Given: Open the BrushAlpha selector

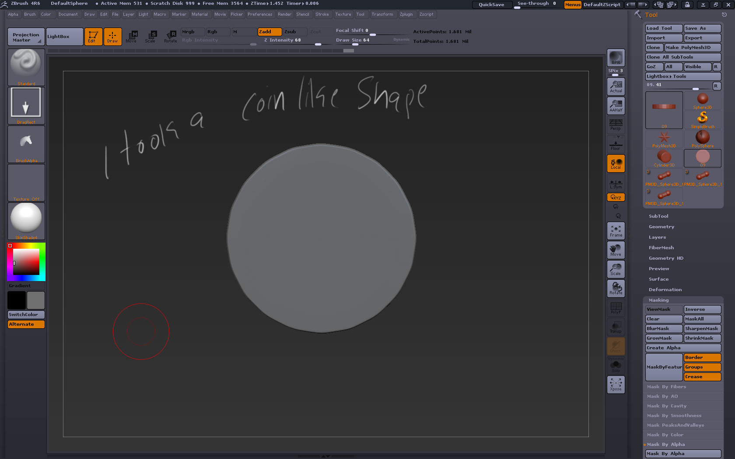Looking at the screenshot, I should click(26, 144).
